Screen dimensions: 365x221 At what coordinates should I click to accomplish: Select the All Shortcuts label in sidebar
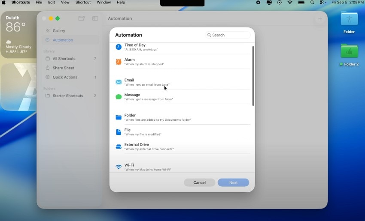click(x=64, y=59)
